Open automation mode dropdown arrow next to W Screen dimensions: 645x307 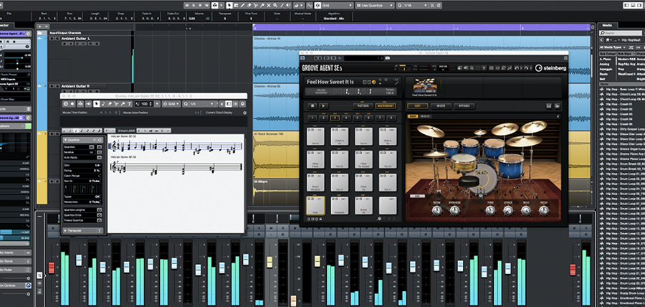coord(221,5)
